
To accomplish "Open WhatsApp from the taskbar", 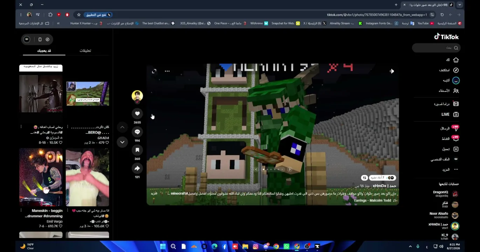I will (x=286, y=247).
